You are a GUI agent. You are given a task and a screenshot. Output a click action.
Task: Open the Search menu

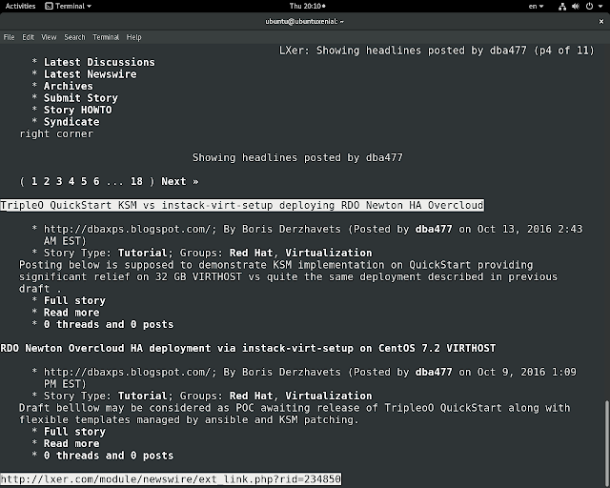click(x=74, y=37)
